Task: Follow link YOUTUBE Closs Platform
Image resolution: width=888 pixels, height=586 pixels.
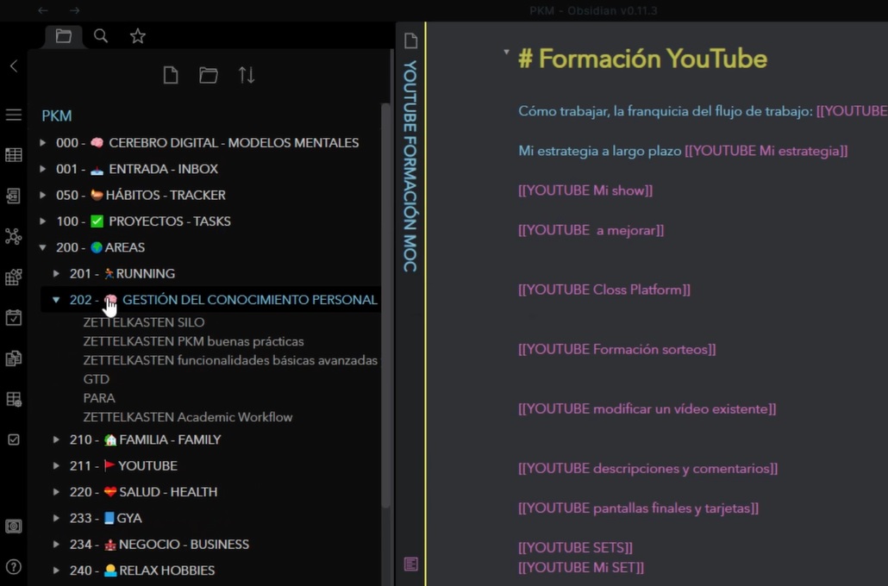Action: 604,290
